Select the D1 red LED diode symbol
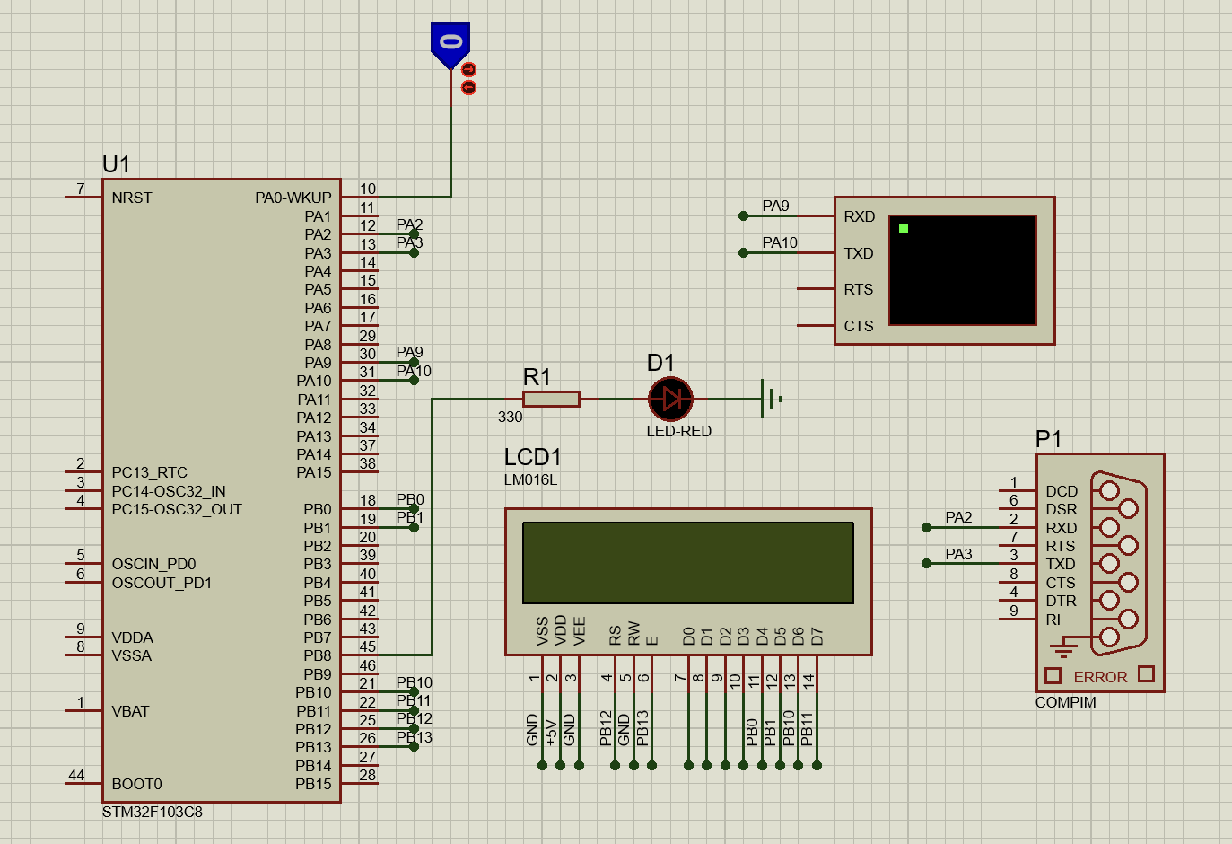1232x844 pixels. [x=670, y=399]
